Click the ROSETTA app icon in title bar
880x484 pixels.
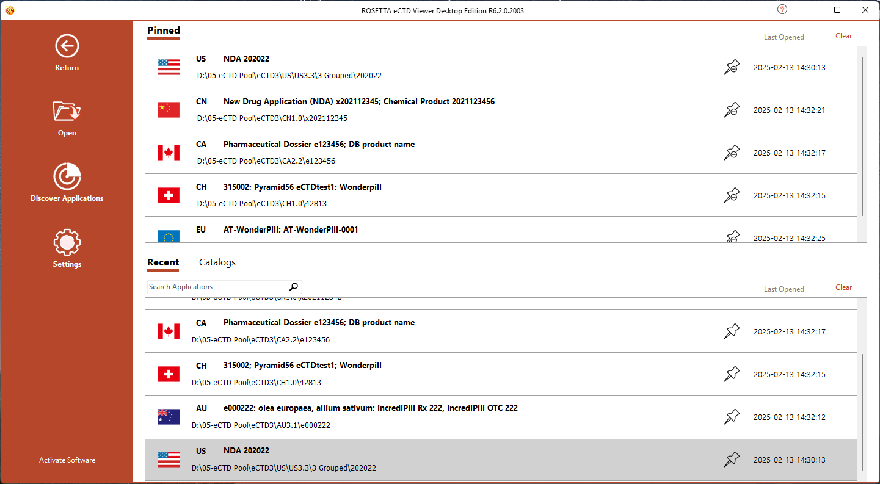10,10
